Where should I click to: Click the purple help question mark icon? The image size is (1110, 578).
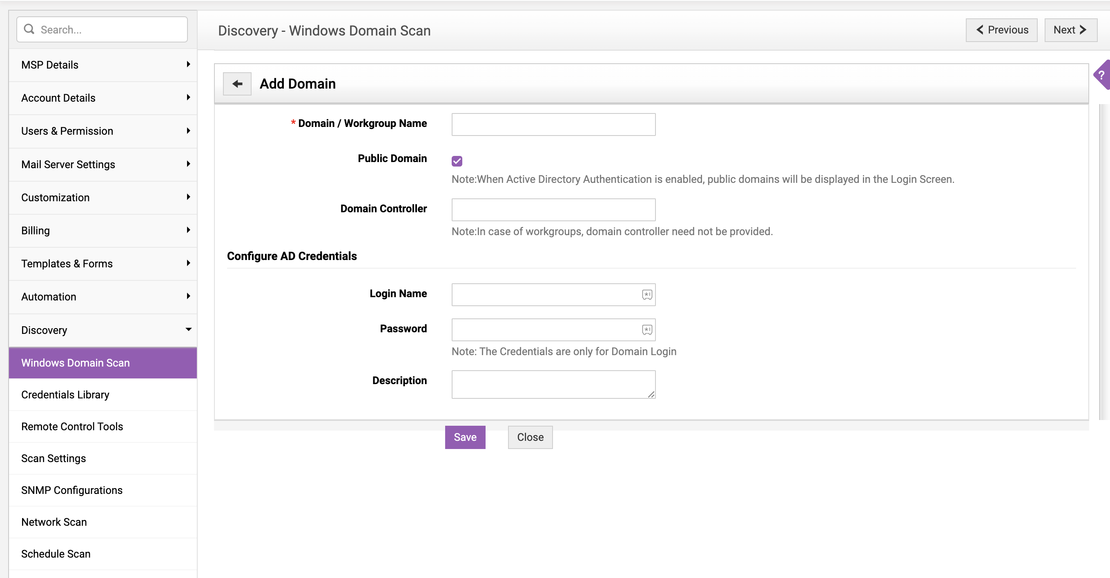[1101, 75]
